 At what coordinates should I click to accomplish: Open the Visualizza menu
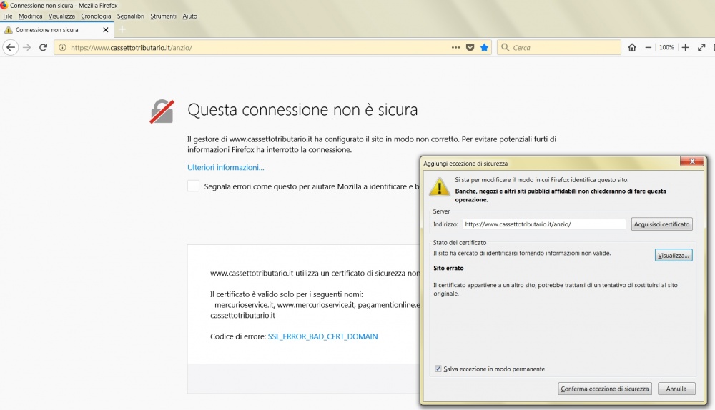pyautogui.click(x=61, y=16)
